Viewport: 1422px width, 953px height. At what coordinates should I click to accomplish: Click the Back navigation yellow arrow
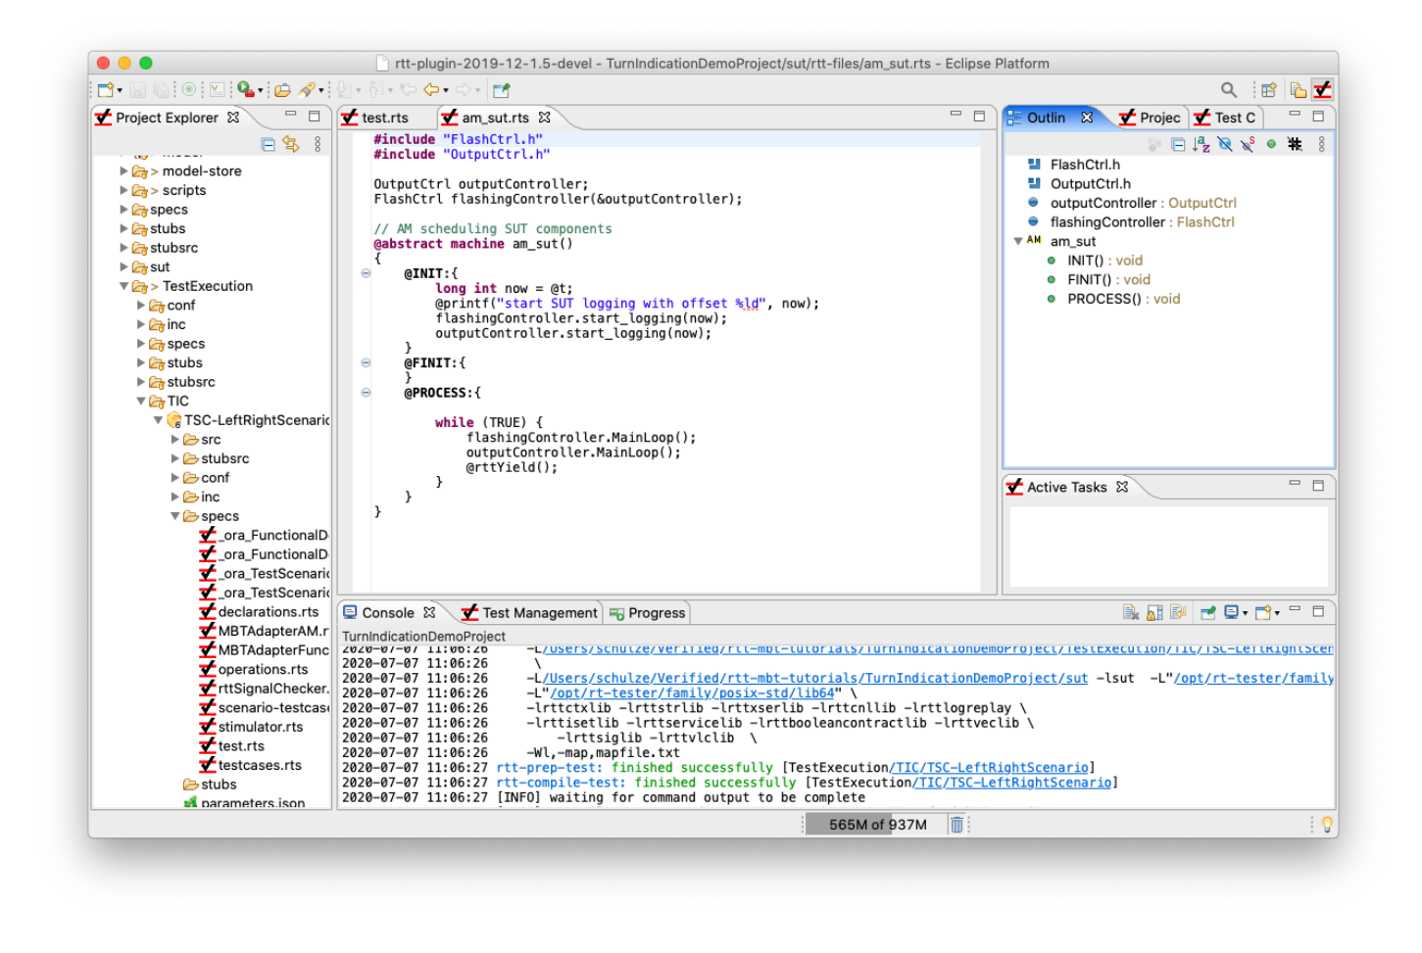pos(431,90)
